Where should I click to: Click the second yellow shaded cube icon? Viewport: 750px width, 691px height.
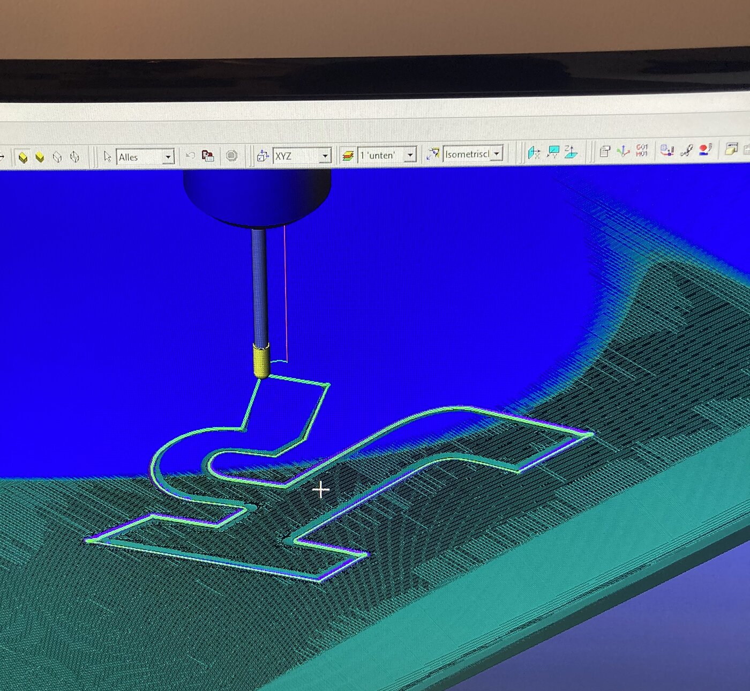click(40, 157)
